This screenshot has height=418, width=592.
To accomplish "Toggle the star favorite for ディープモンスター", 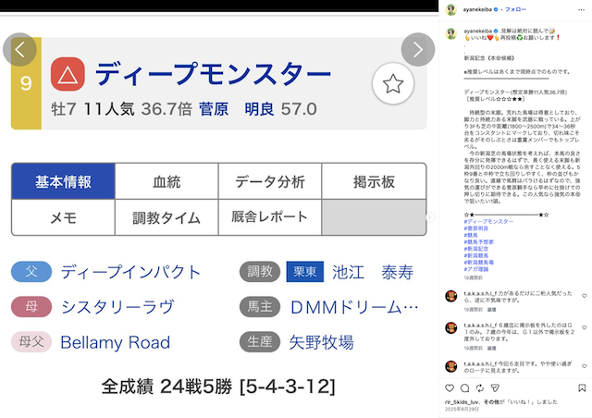I will click(391, 84).
